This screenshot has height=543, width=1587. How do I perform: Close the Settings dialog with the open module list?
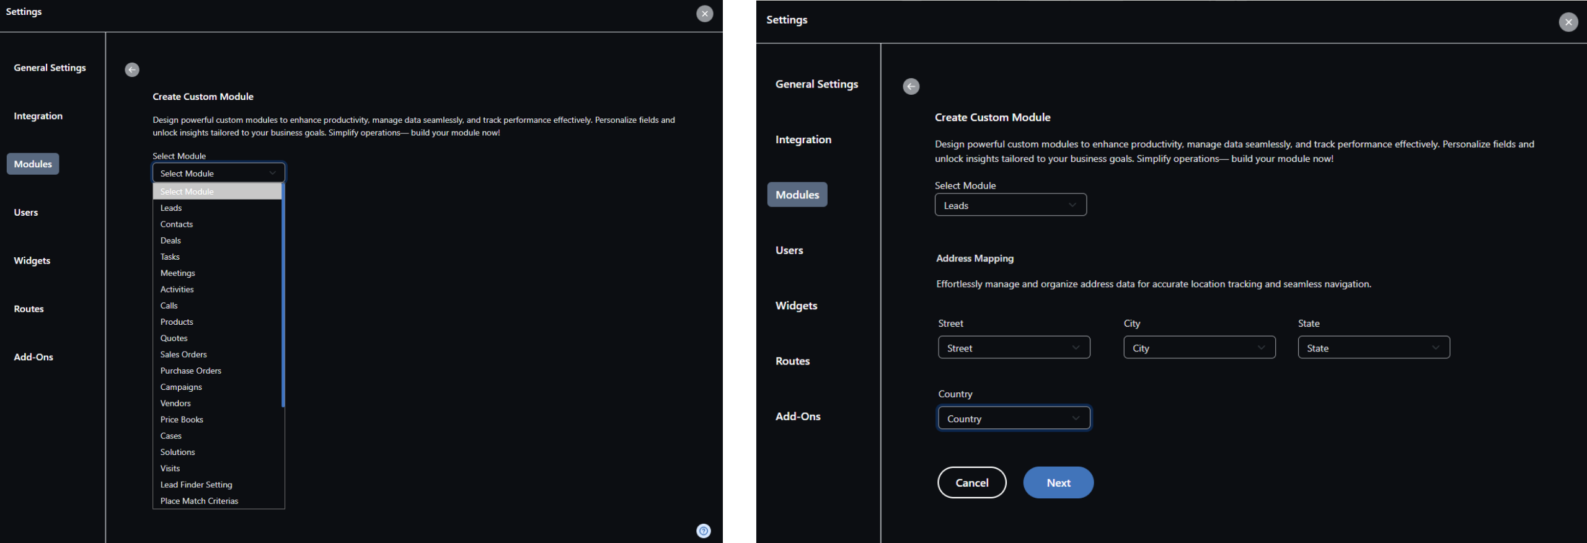pyautogui.click(x=704, y=14)
